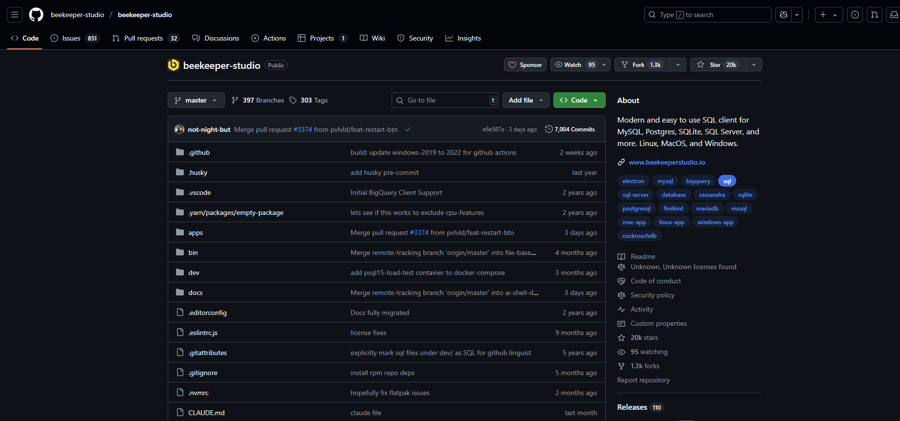The height and width of the screenshot is (421, 900).
Task: Expand the Copilot dropdown arrow in header
Action: (797, 15)
